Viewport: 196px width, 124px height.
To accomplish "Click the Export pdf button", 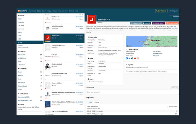I will click(x=147, y=23).
